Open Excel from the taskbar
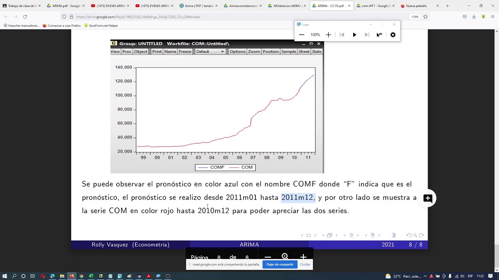Screen dimensions: 499x280 tap(91, 276)
